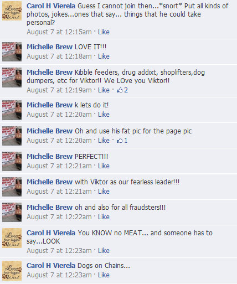Open Michelle Brew avatar on LOVE IT comment

[12, 51]
